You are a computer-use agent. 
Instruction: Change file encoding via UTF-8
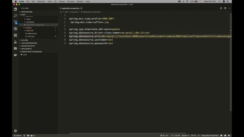click(193, 135)
